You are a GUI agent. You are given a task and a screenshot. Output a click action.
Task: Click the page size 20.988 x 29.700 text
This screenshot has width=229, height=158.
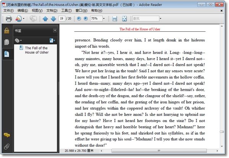pos(79,151)
